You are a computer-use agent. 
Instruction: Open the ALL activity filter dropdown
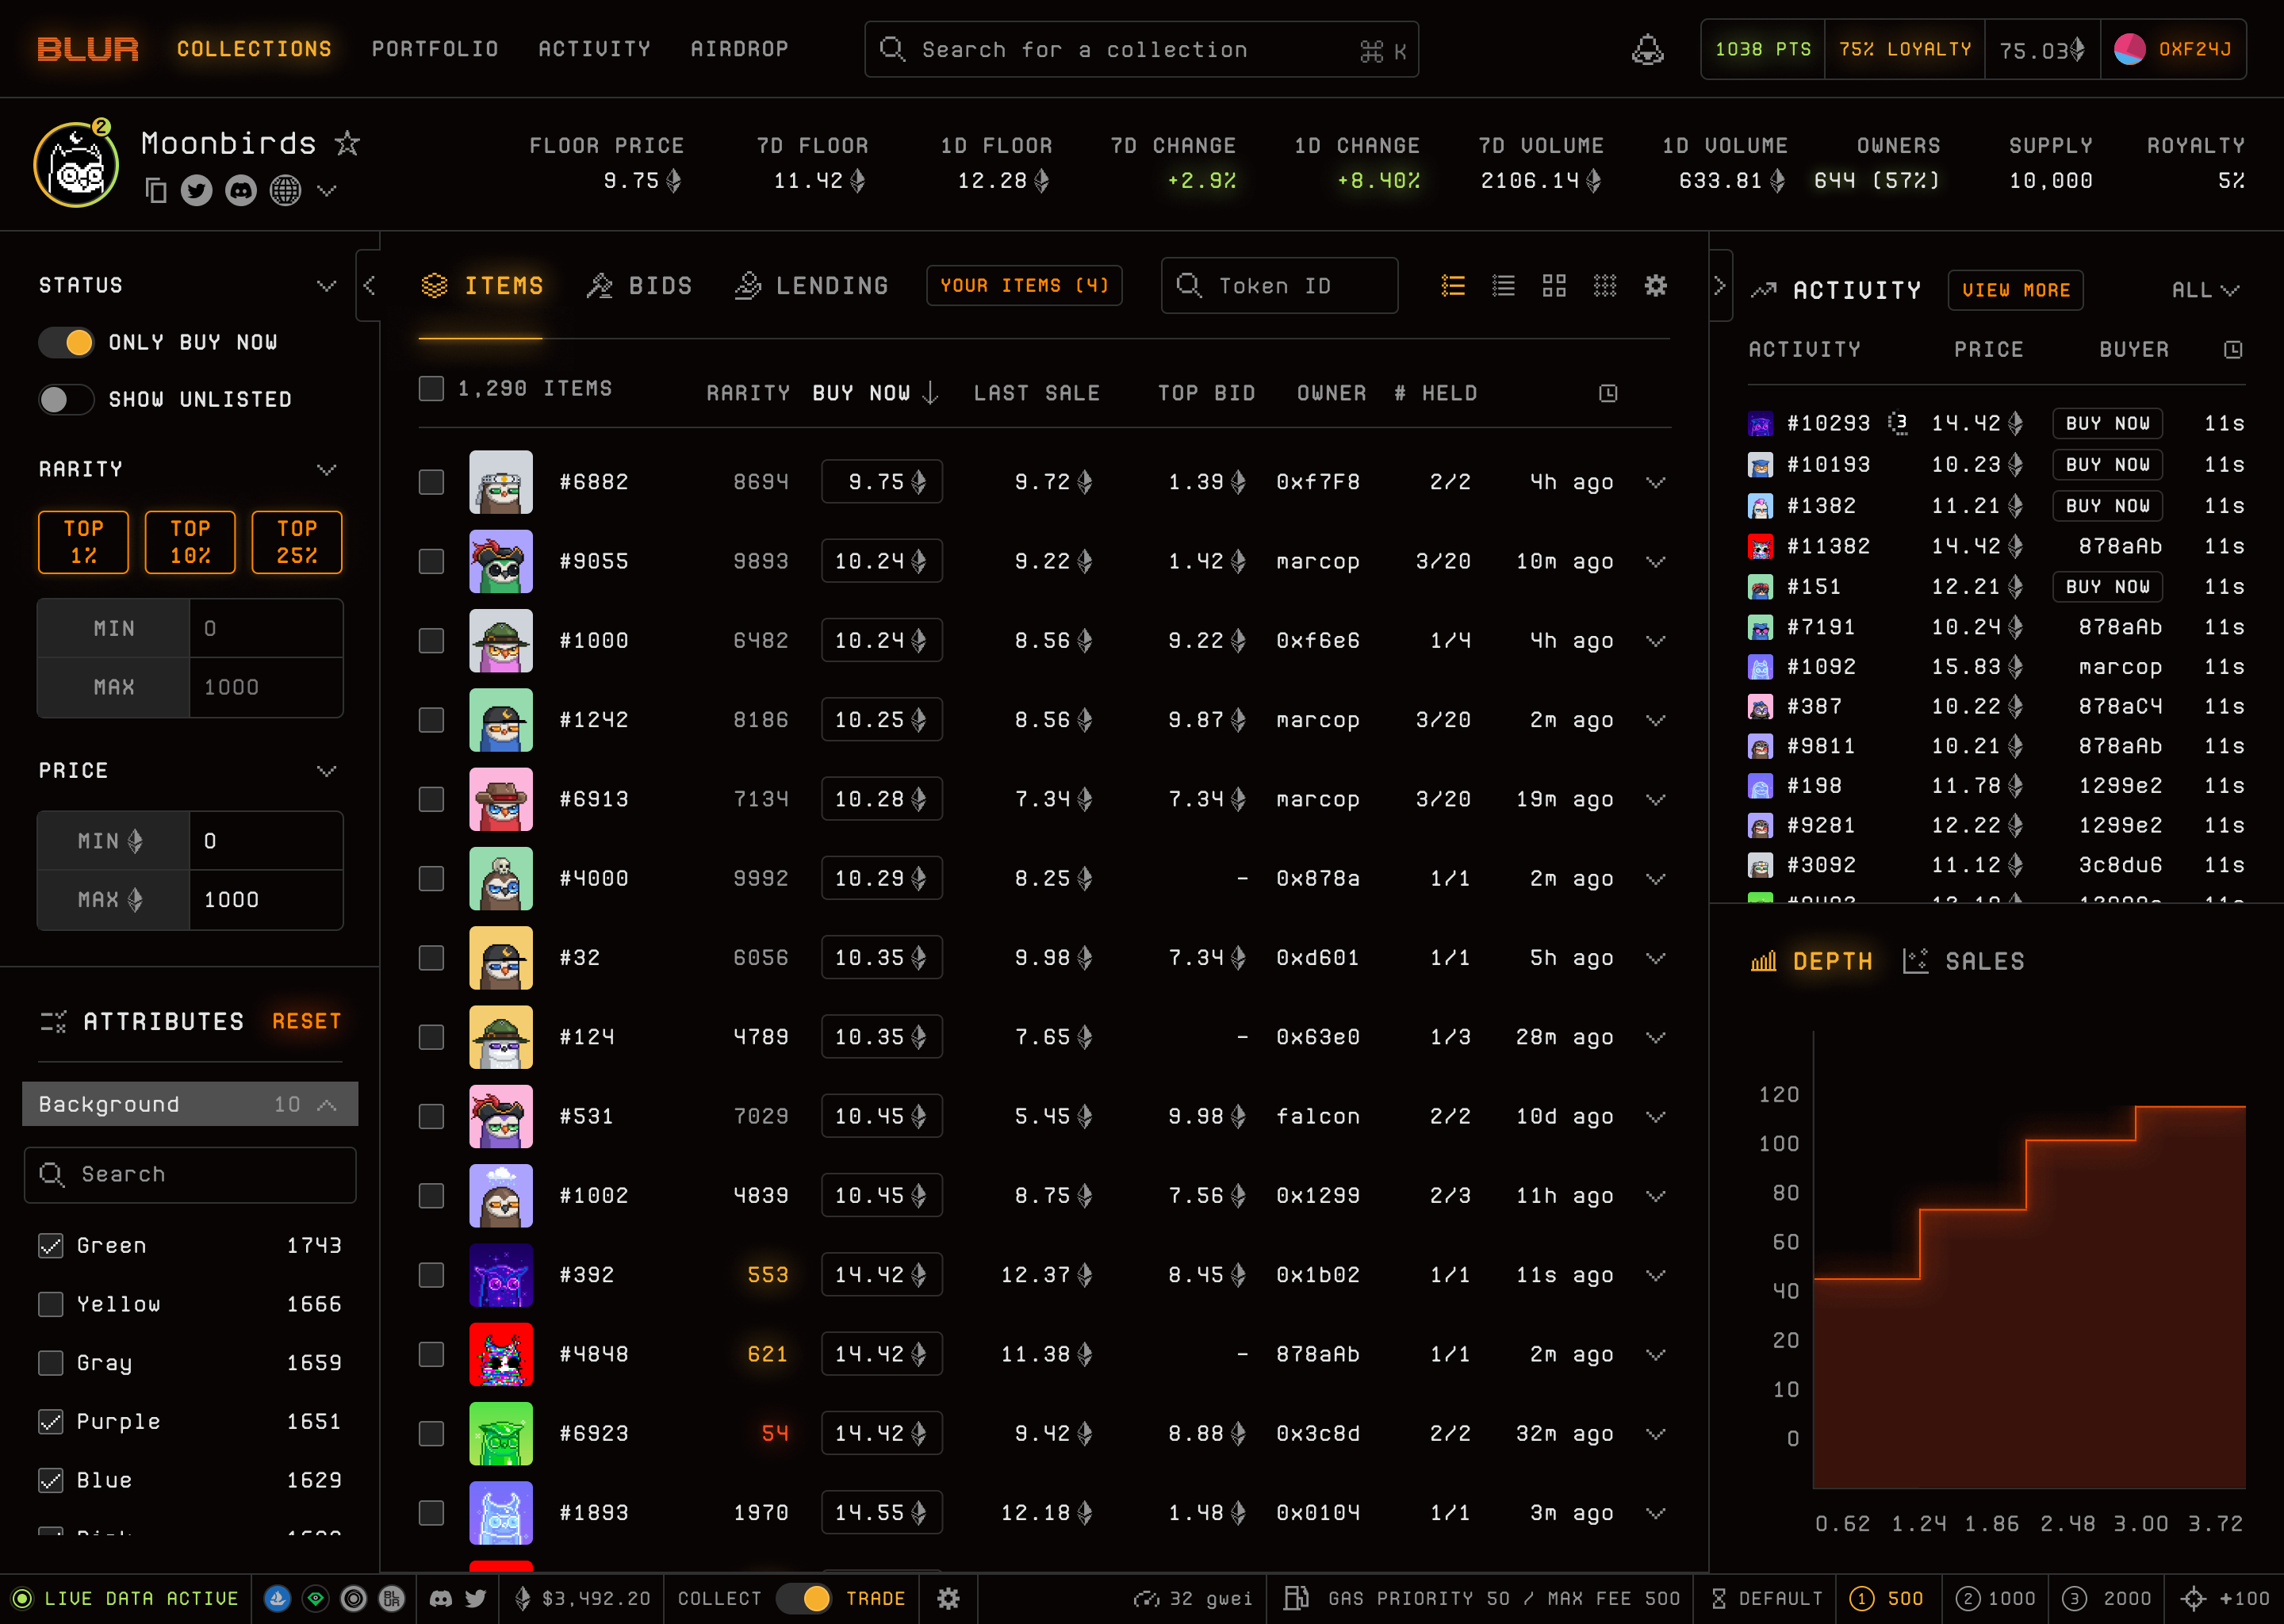pos(2204,290)
